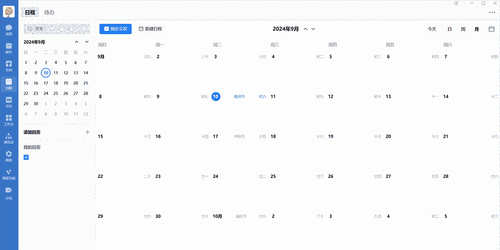
Task: Click the 新建日程 new event button
Action: click(x=151, y=29)
